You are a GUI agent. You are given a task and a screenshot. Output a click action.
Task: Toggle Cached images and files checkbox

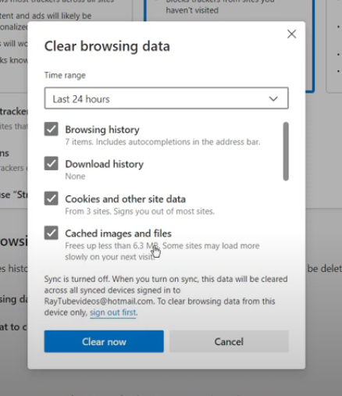(51, 233)
